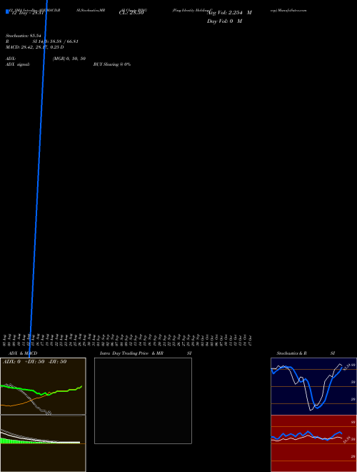Click the 'Ping Identity Holding' stock name header
Viewport: 357px width, 472px height.
192,10
